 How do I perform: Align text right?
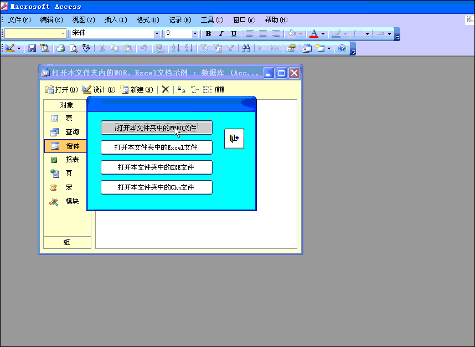[x=276, y=34]
